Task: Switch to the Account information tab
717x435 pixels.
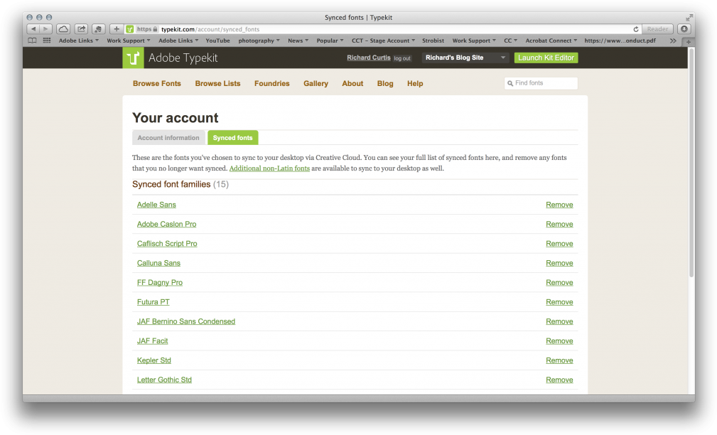Action: 168,137
